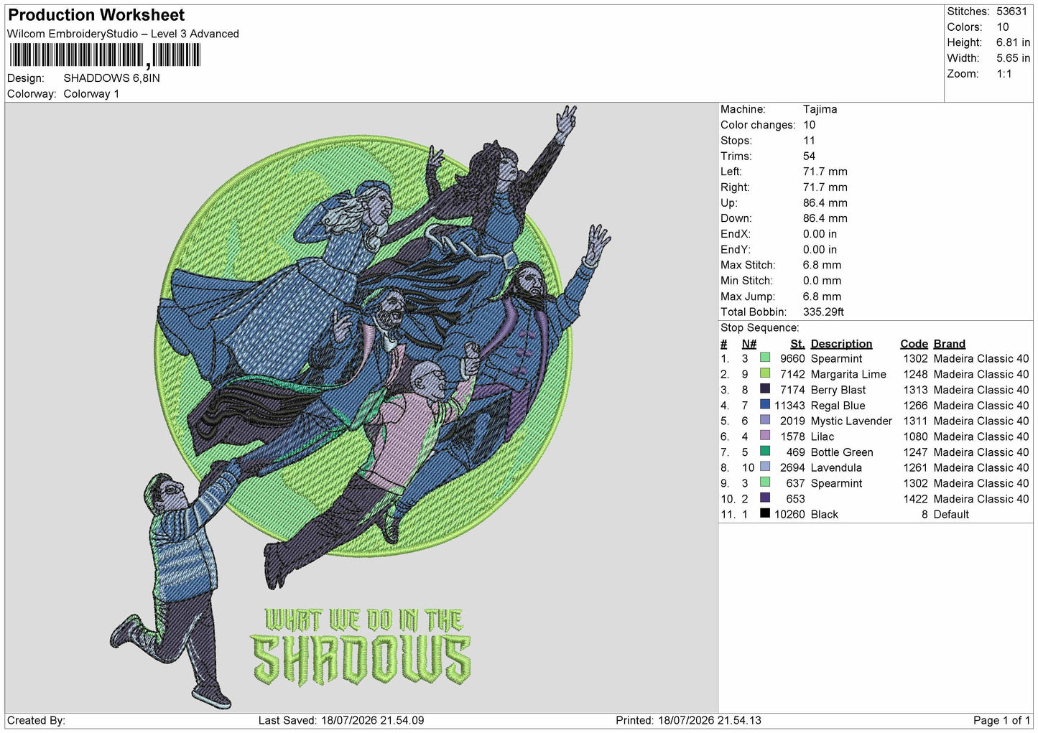Click the 'Description' column header
The image size is (1038, 733).
[x=841, y=344]
